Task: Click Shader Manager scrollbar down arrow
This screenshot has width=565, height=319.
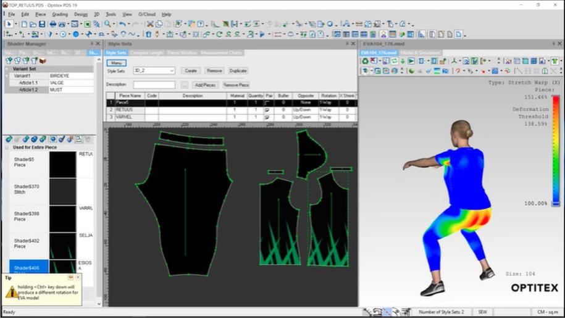Action: pyautogui.click(x=99, y=304)
